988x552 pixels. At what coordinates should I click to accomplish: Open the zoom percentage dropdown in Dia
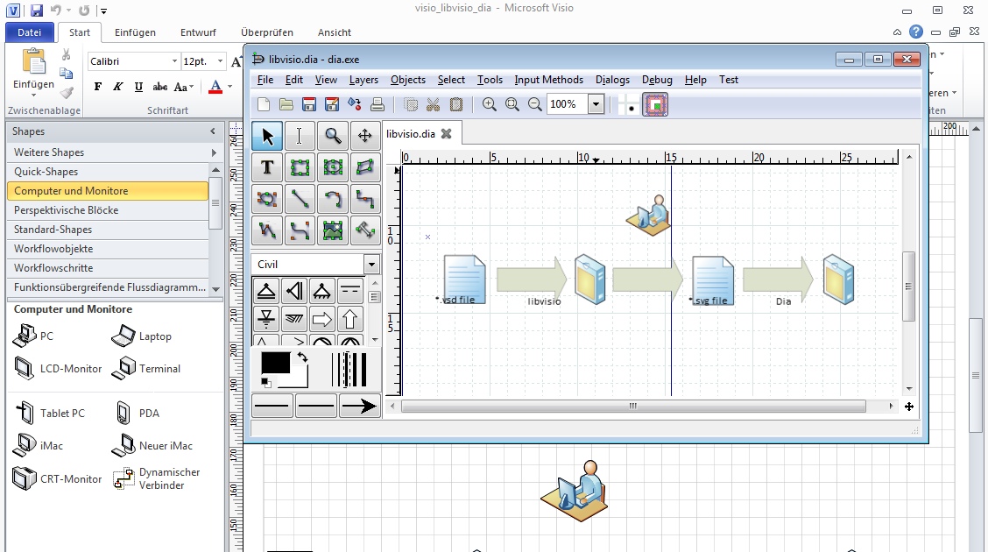click(x=596, y=104)
